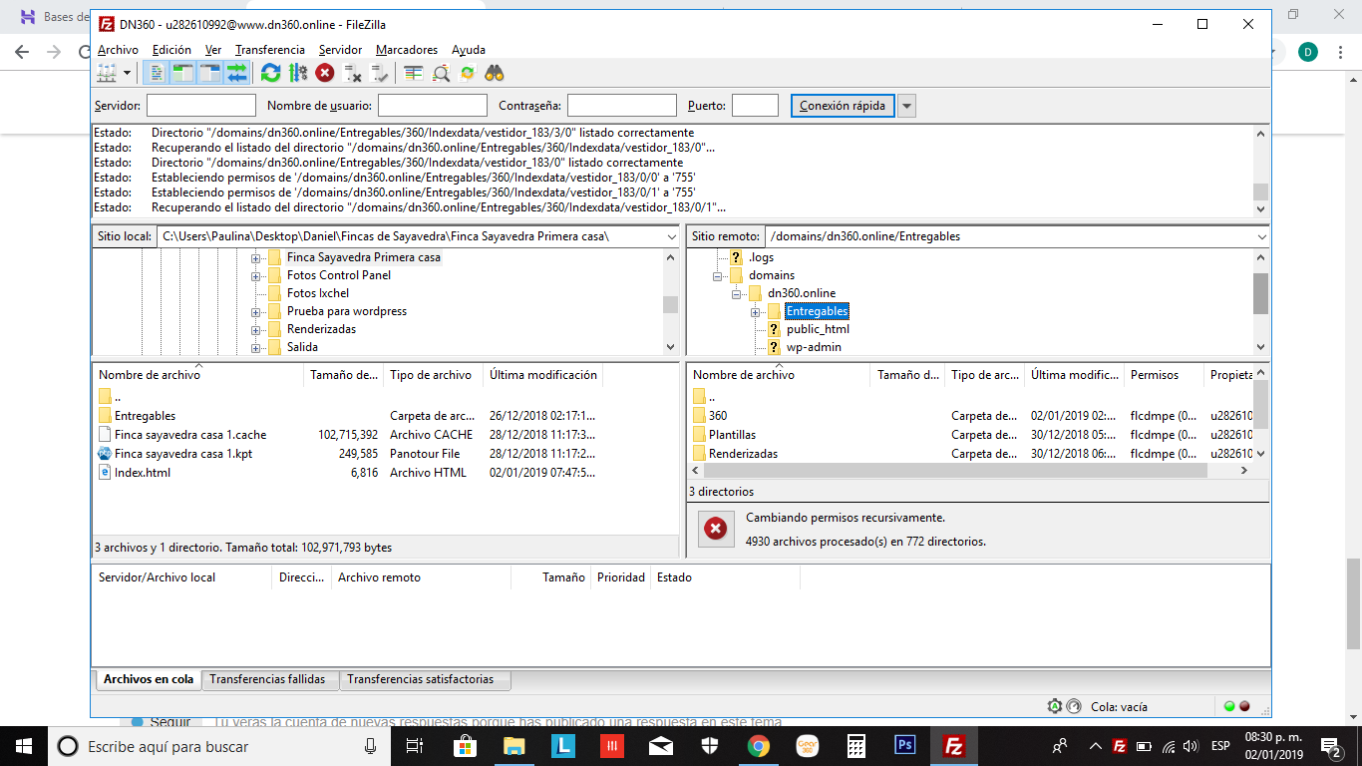Screen dimensions: 1362x766
Task: Open the Ayuda menu
Action: [469, 50]
